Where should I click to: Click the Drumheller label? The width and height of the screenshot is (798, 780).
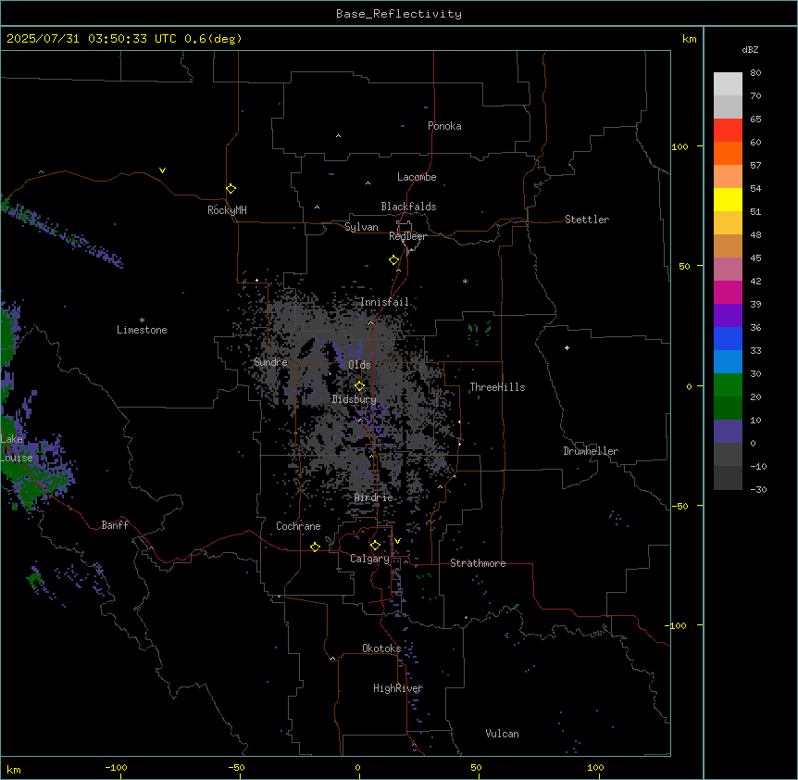(x=591, y=451)
